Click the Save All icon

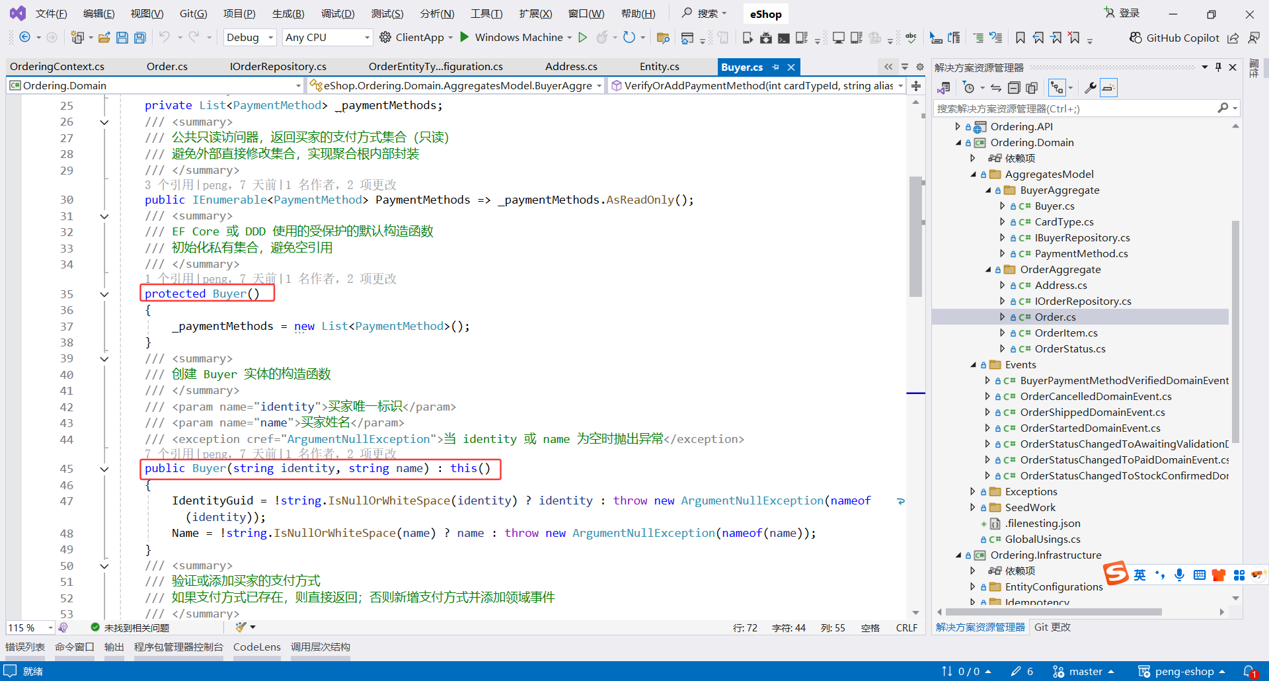coord(140,38)
